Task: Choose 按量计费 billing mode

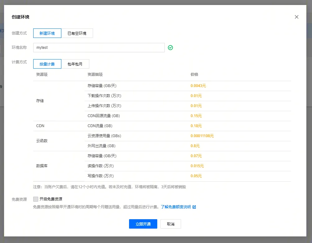Action: [47, 64]
